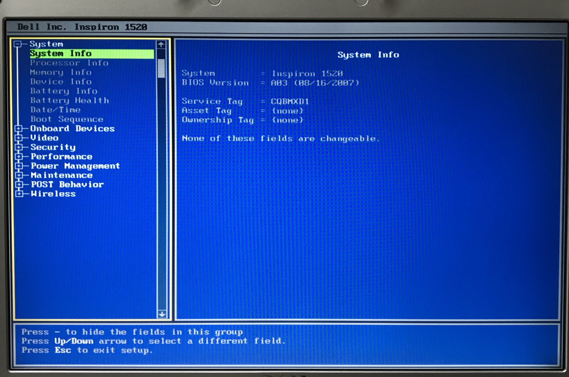Select the highlighted System Info entry
Screen dimensions: 569x377
91,53
